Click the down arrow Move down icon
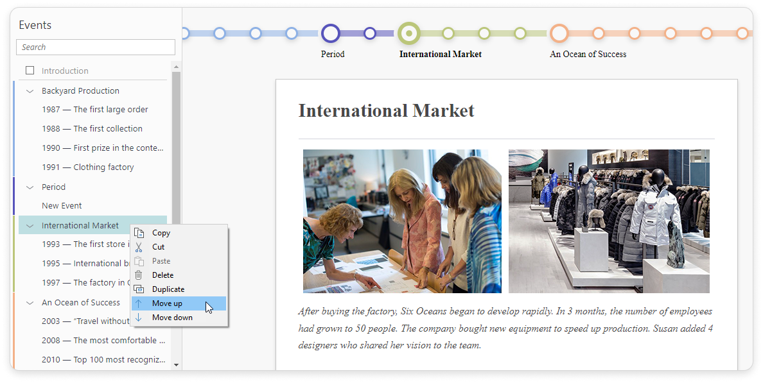 139,318
